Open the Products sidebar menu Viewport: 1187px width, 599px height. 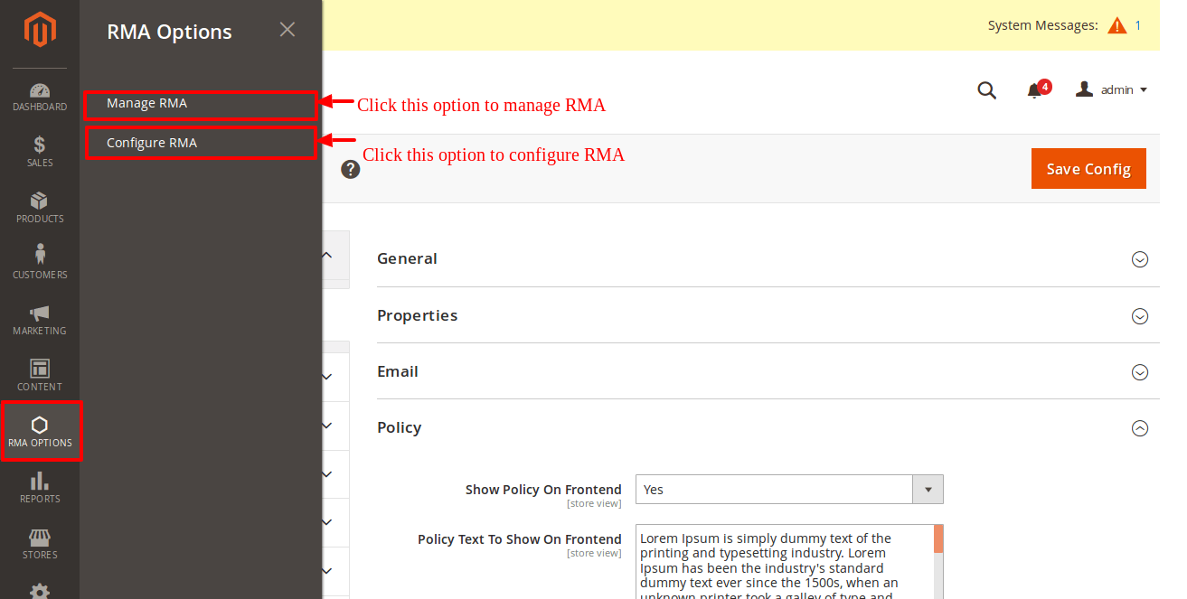(40, 208)
